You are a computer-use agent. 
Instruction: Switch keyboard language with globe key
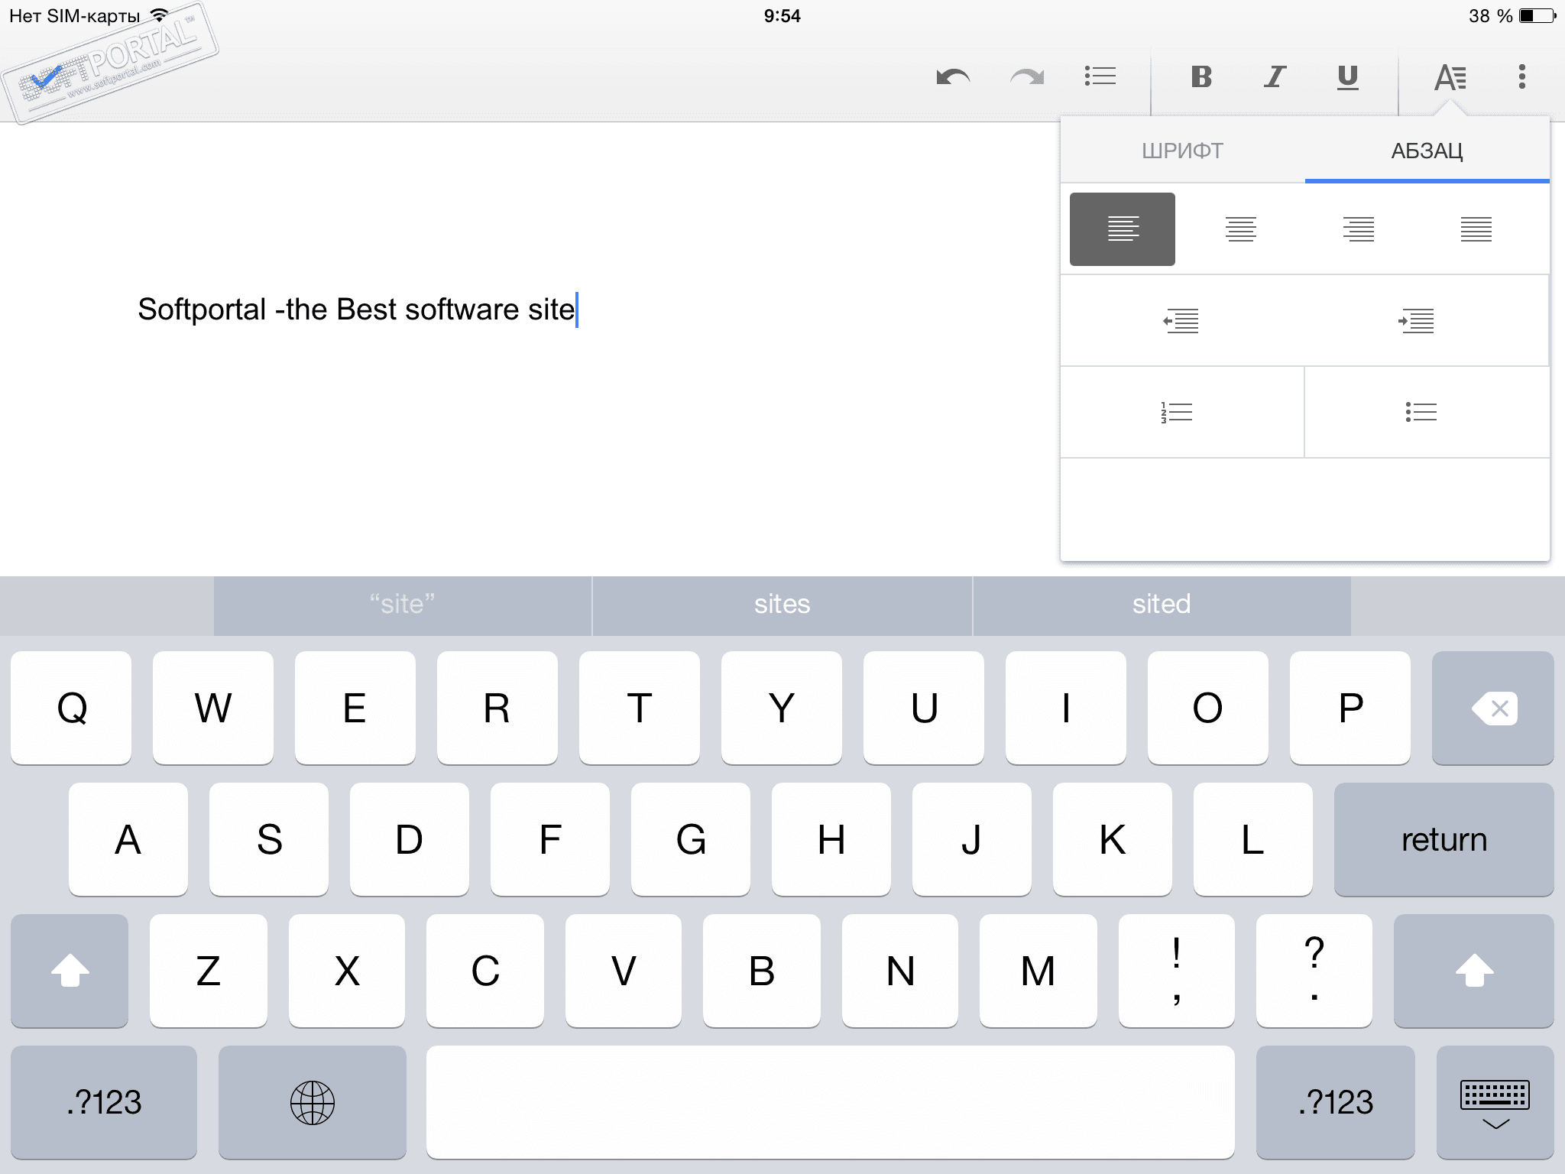[x=312, y=1103]
